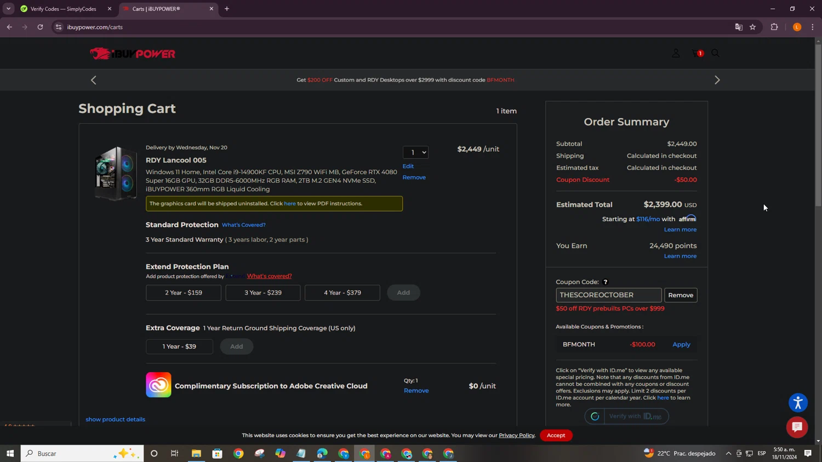The width and height of the screenshot is (822, 462).
Task: Select 2 Year - $159 protection plan
Action: click(x=184, y=293)
